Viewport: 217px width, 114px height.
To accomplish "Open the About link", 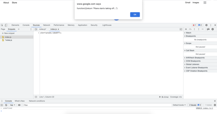I will point(6,3).
